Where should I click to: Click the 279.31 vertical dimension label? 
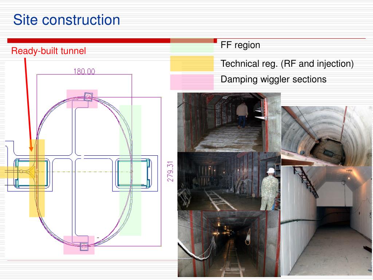pyautogui.click(x=170, y=171)
